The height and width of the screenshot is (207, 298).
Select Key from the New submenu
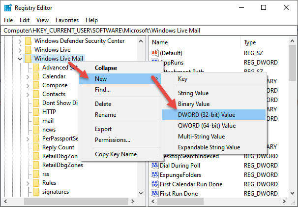(x=214, y=79)
